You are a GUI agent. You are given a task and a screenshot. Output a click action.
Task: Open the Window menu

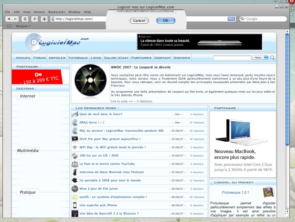click(x=74, y=12)
